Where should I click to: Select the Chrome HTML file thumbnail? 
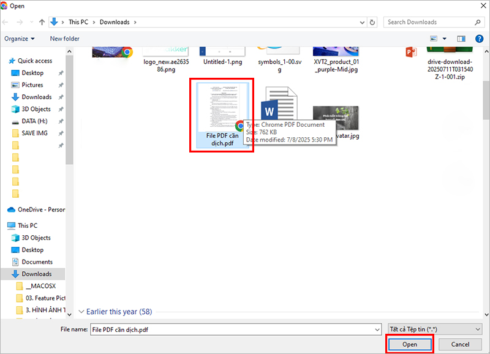[x=113, y=52]
